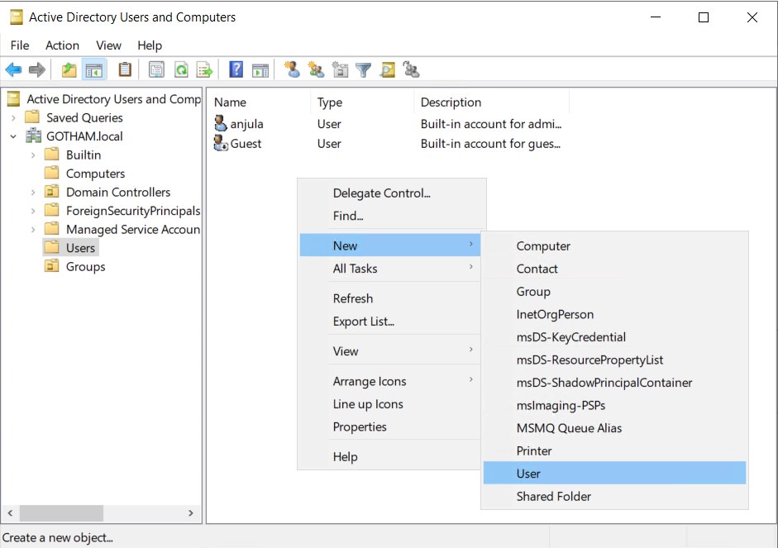The width and height of the screenshot is (778, 548).
Task: Click the Up one level folder icon
Action: click(x=69, y=70)
